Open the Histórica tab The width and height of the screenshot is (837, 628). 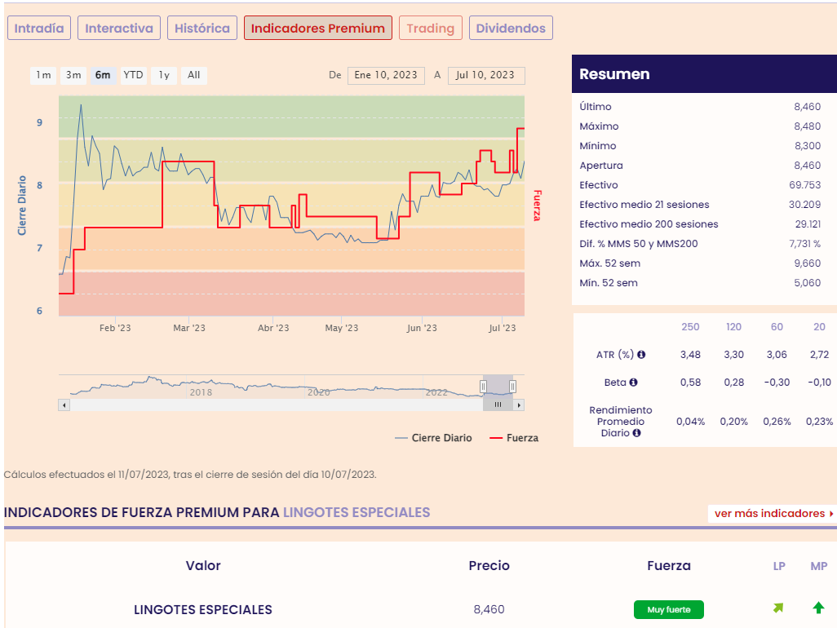(x=202, y=28)
